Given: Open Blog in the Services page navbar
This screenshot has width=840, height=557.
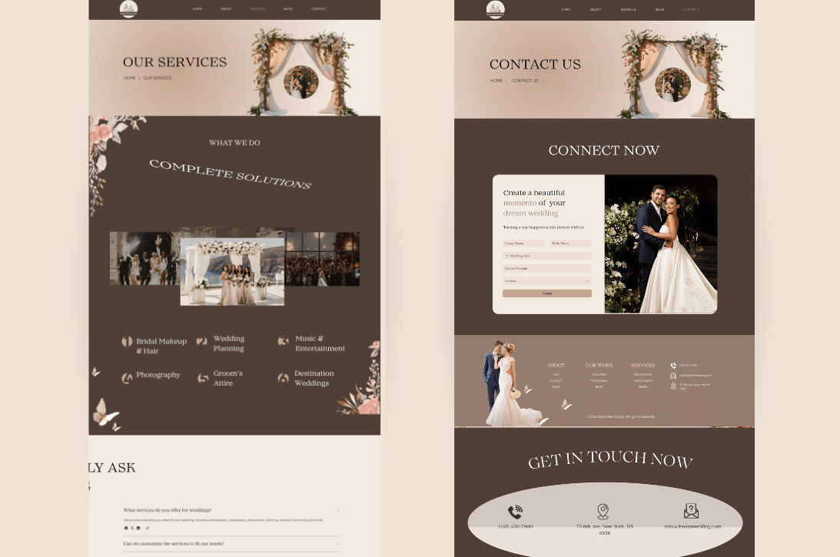Looking at the screenshot, I should (x=288, y=9).
